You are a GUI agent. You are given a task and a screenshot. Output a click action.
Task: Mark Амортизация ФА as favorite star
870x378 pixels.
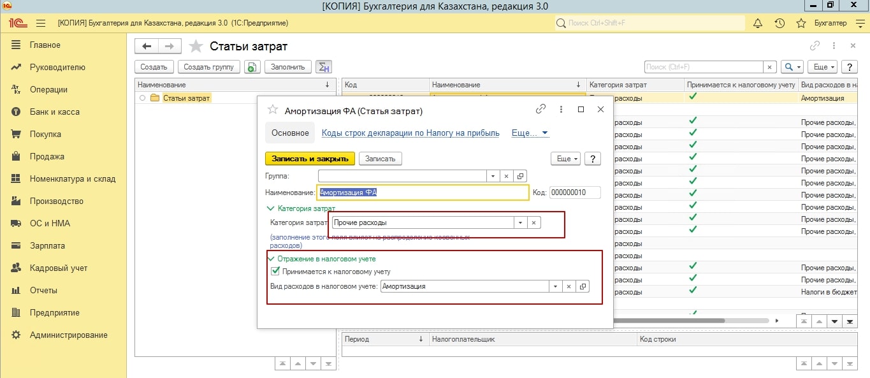273,110
